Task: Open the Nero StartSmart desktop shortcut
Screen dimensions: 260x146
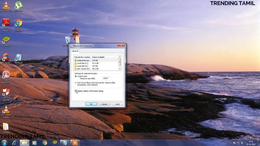Action: point(6,77)
